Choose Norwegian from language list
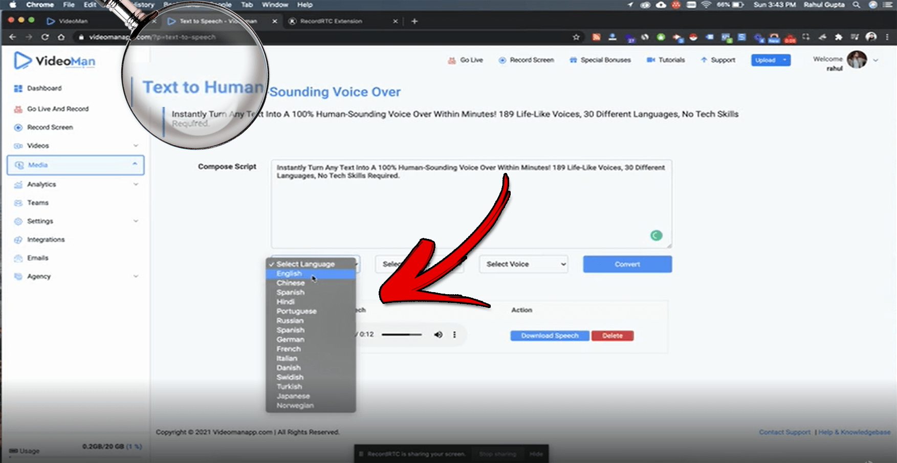Viewport: 897px width, 463px height. click(x=311, y=406)
